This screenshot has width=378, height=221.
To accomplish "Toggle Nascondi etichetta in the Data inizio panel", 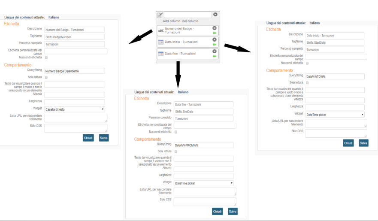I will (307, 63).
